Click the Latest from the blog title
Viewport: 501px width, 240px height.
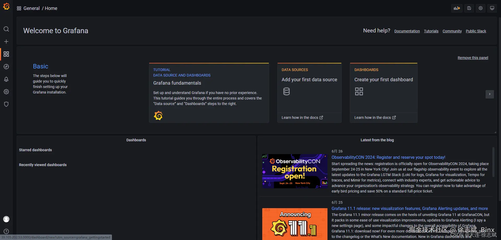(377, 140)
